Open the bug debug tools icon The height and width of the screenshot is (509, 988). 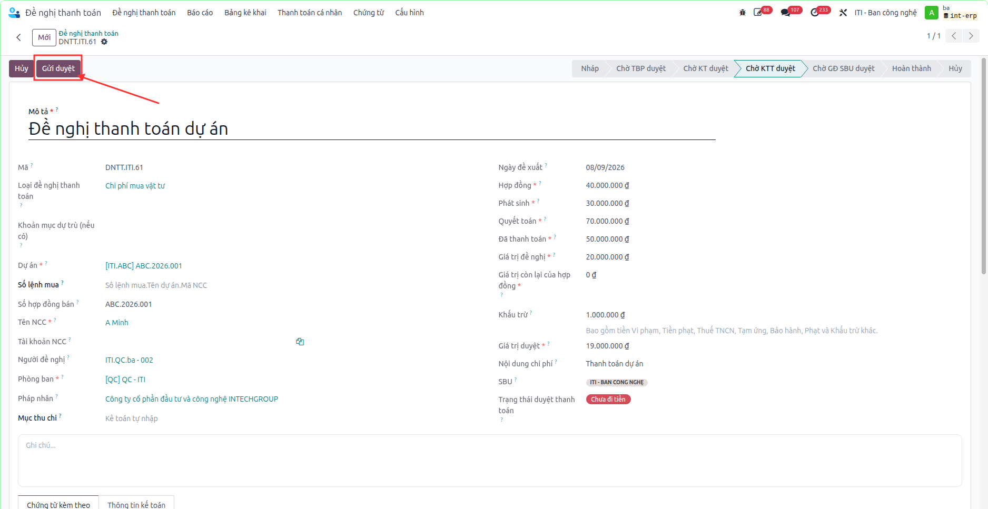[x=743, y=13]
